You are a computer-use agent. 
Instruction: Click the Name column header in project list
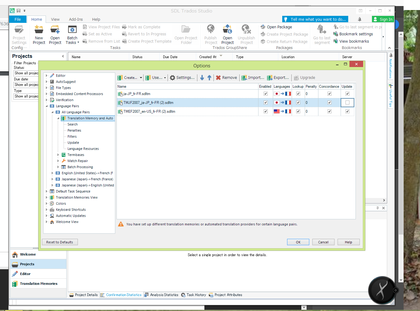(x=99, y=57)
